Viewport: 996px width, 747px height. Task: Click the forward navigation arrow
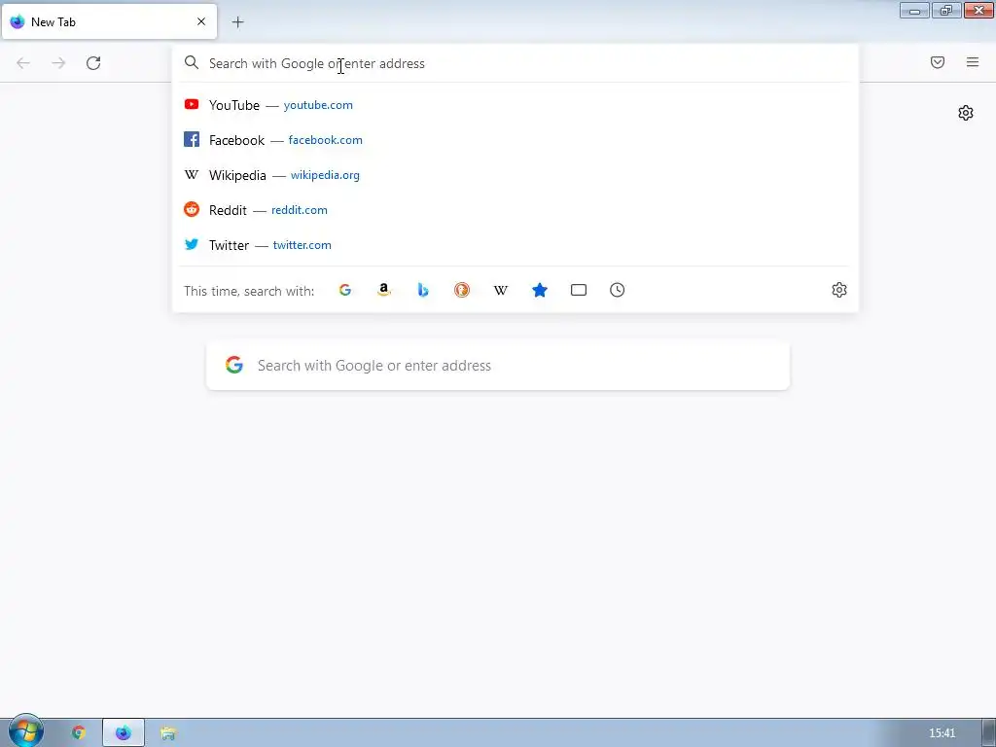pyautogui.click(x=58, y=63)
